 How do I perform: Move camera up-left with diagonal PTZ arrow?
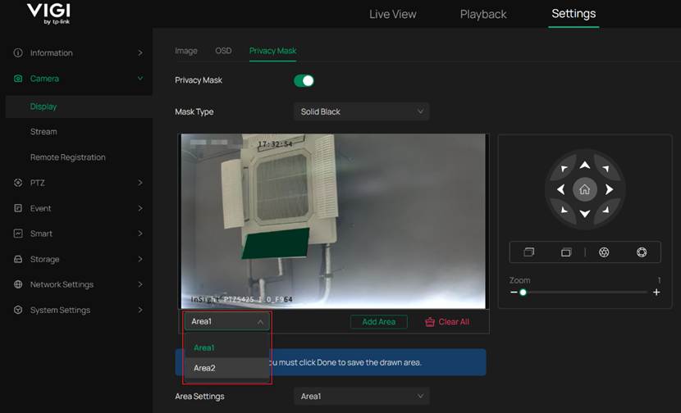tap(564, 168)
